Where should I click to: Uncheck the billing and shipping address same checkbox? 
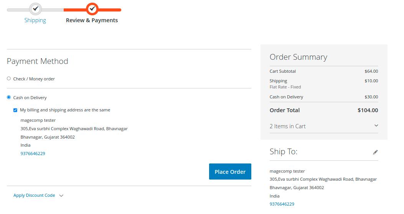[15, 110]
